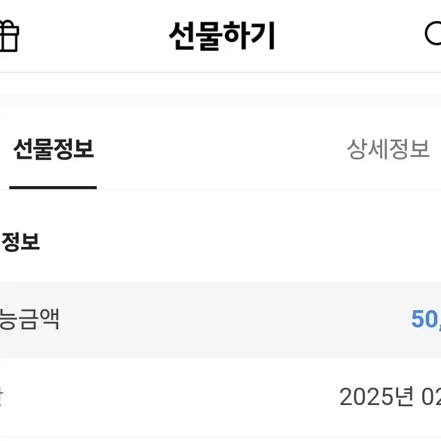Tap the gift box icon in header
Image resolution: width=441 pixels, height=441 pixels.
pyautogui.click(x=9, y=36)
